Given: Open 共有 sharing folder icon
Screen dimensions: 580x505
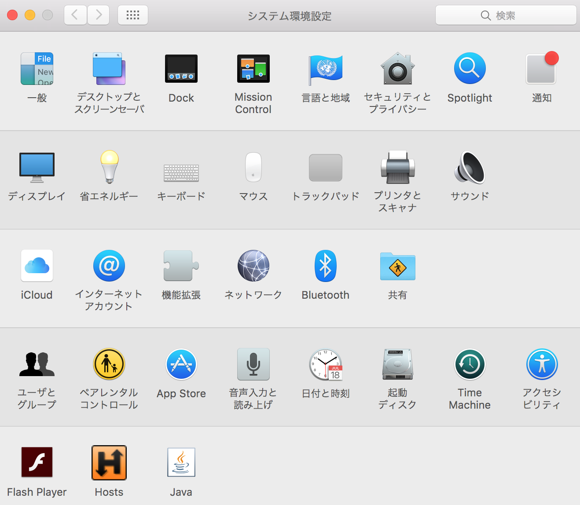Looking at the screenshot, I should point(398,266).
